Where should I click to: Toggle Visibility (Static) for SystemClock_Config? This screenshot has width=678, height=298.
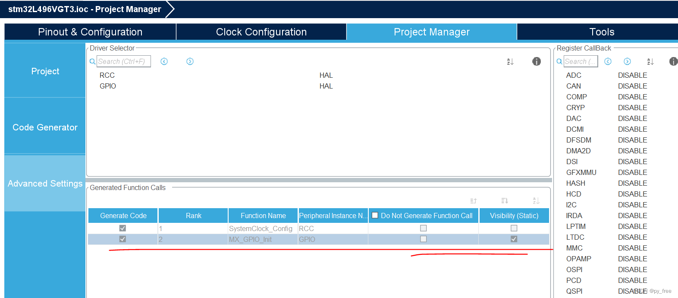(514, 228)
